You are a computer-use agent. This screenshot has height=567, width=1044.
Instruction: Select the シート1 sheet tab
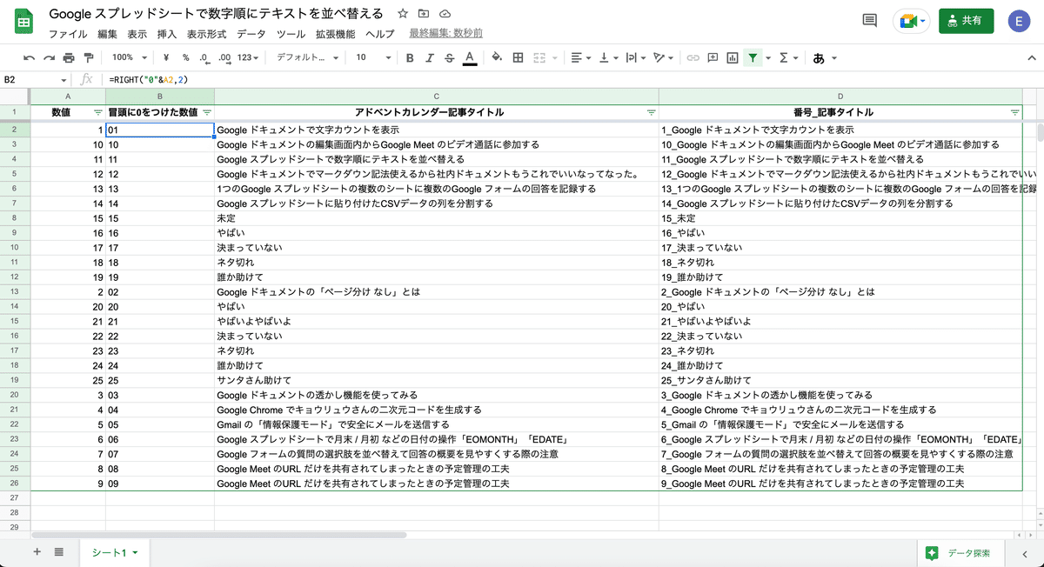tap(115, 552)
